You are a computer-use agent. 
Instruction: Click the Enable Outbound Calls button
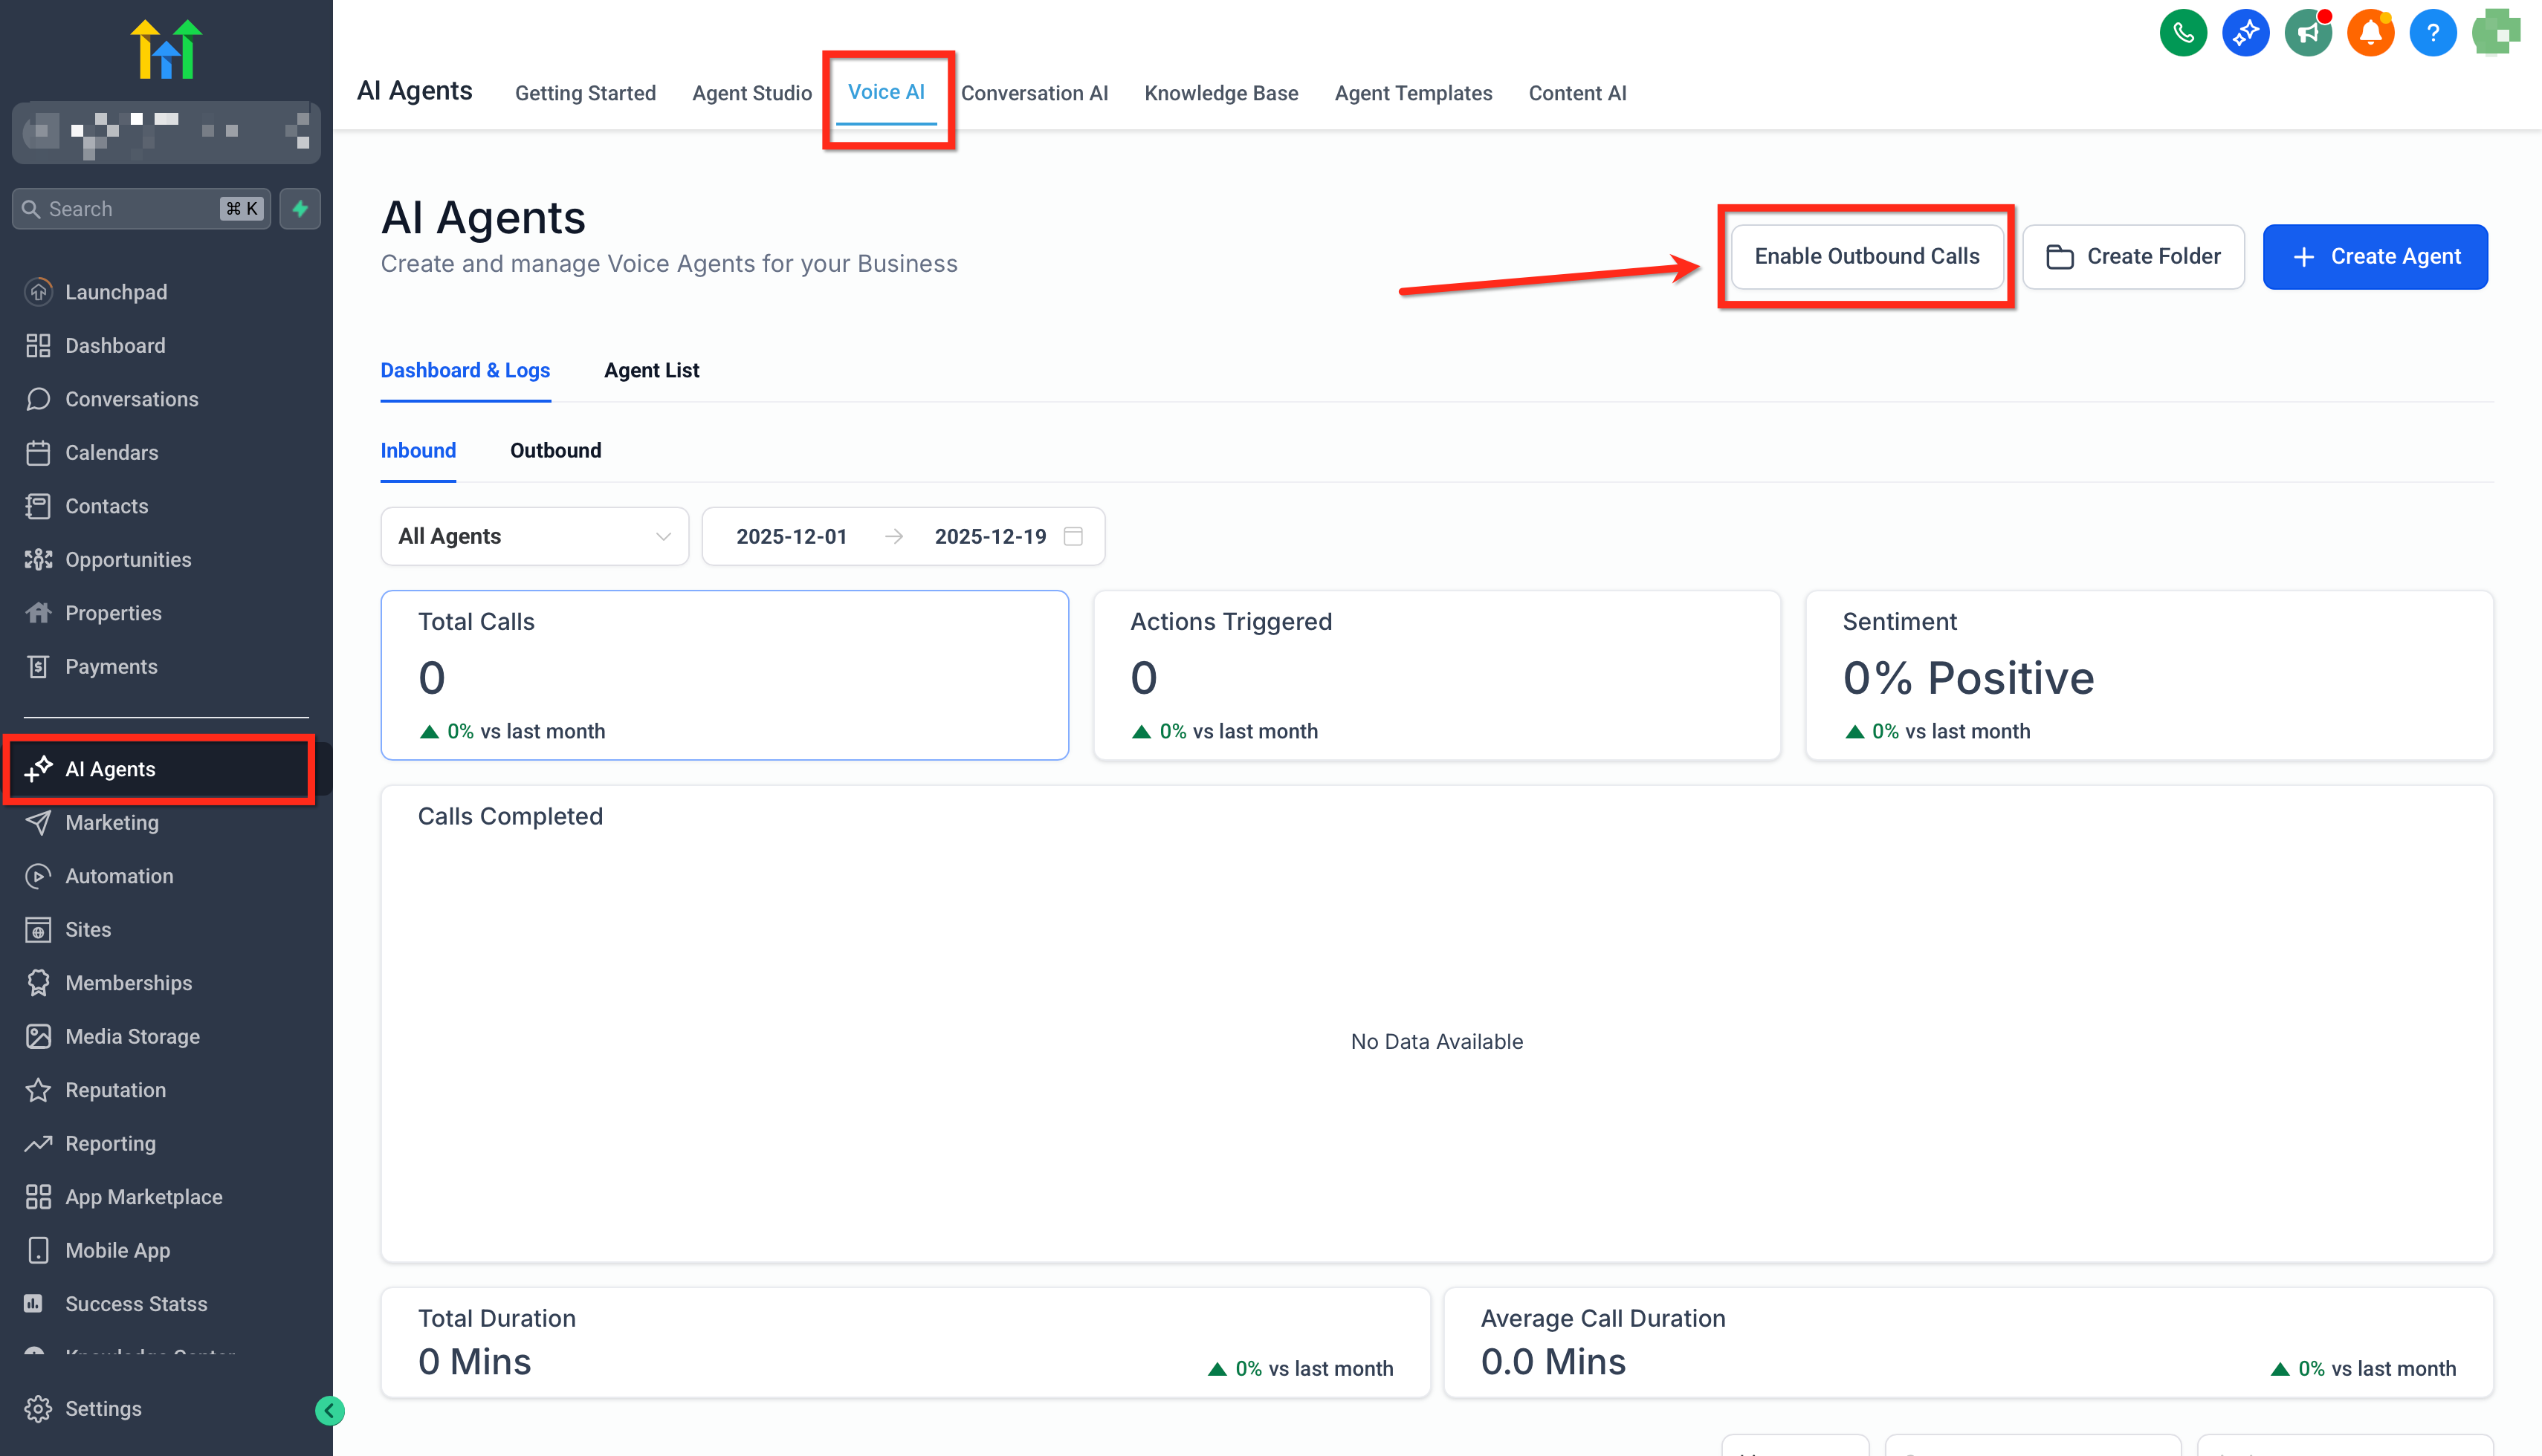coord(1866,256)
